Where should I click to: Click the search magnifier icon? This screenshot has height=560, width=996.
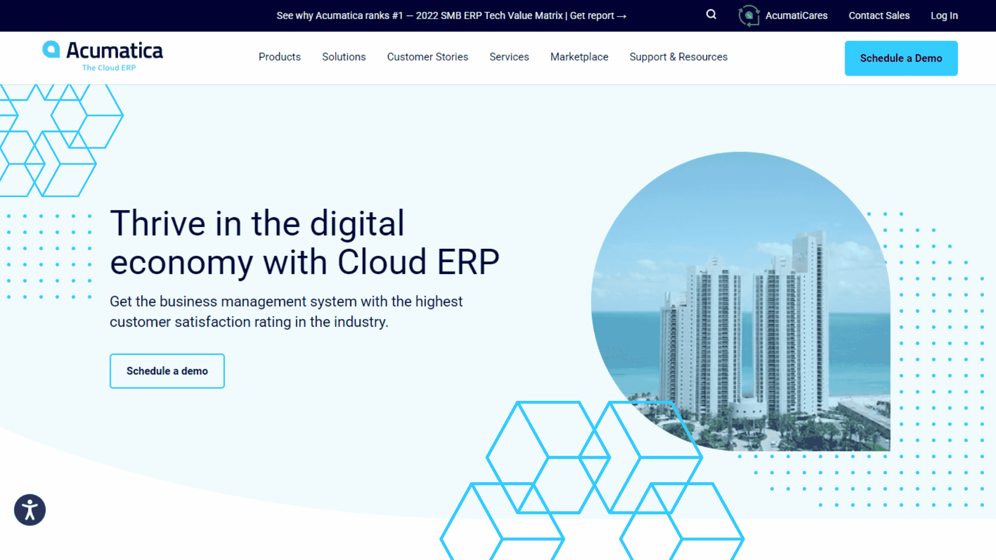[711, 15]
